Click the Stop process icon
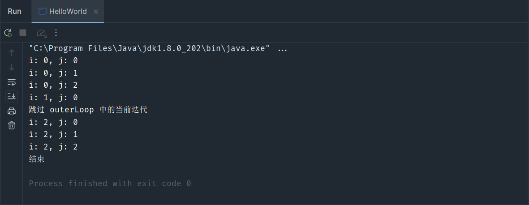This screenshot has height=205, width=529. pyautogui.click(x=23, y=33)
